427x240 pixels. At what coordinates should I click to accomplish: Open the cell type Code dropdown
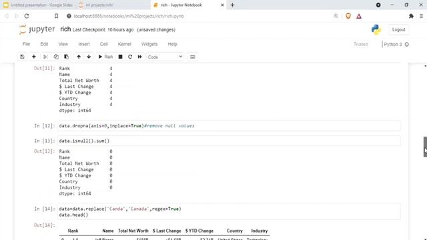[x=165, y=57]
